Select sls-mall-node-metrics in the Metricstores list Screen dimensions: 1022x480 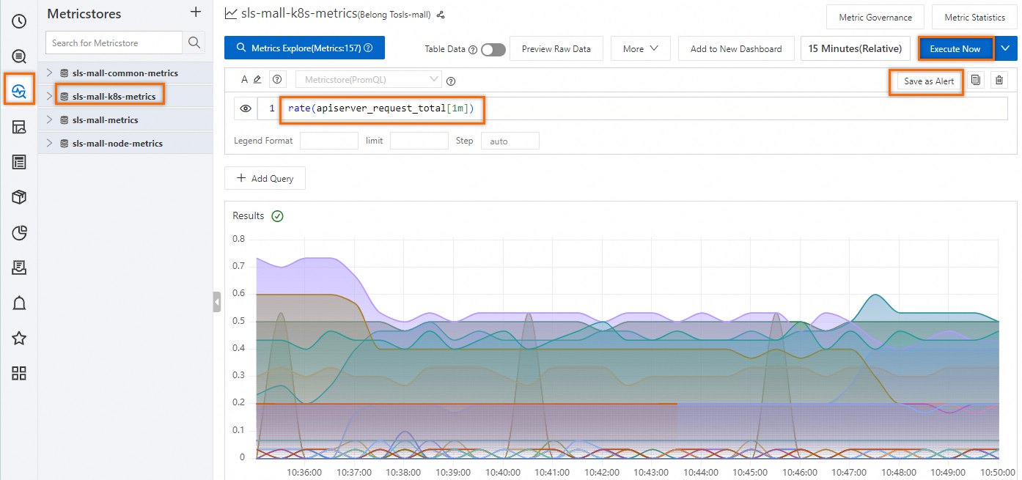[x=117, y=144]
